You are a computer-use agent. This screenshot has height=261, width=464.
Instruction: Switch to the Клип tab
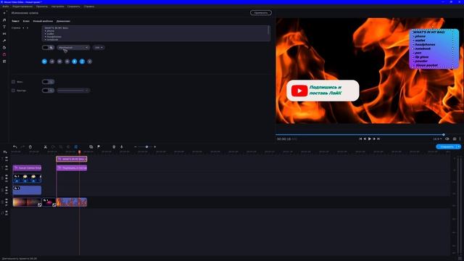(26, 21)
